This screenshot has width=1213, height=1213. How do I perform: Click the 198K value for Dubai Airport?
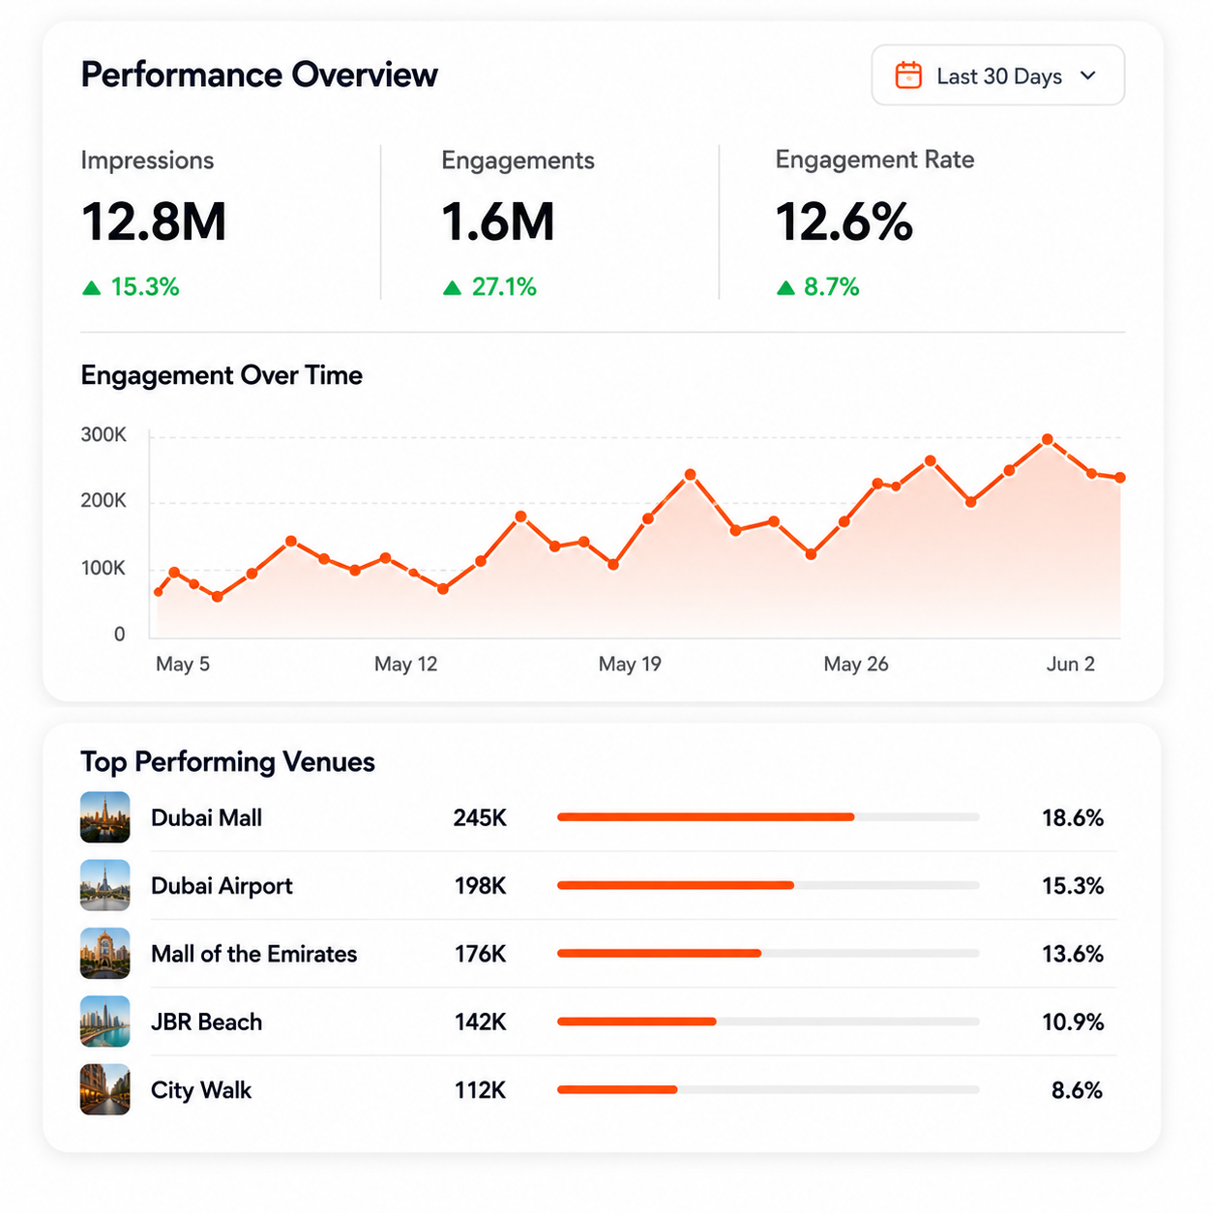(481, 886)
